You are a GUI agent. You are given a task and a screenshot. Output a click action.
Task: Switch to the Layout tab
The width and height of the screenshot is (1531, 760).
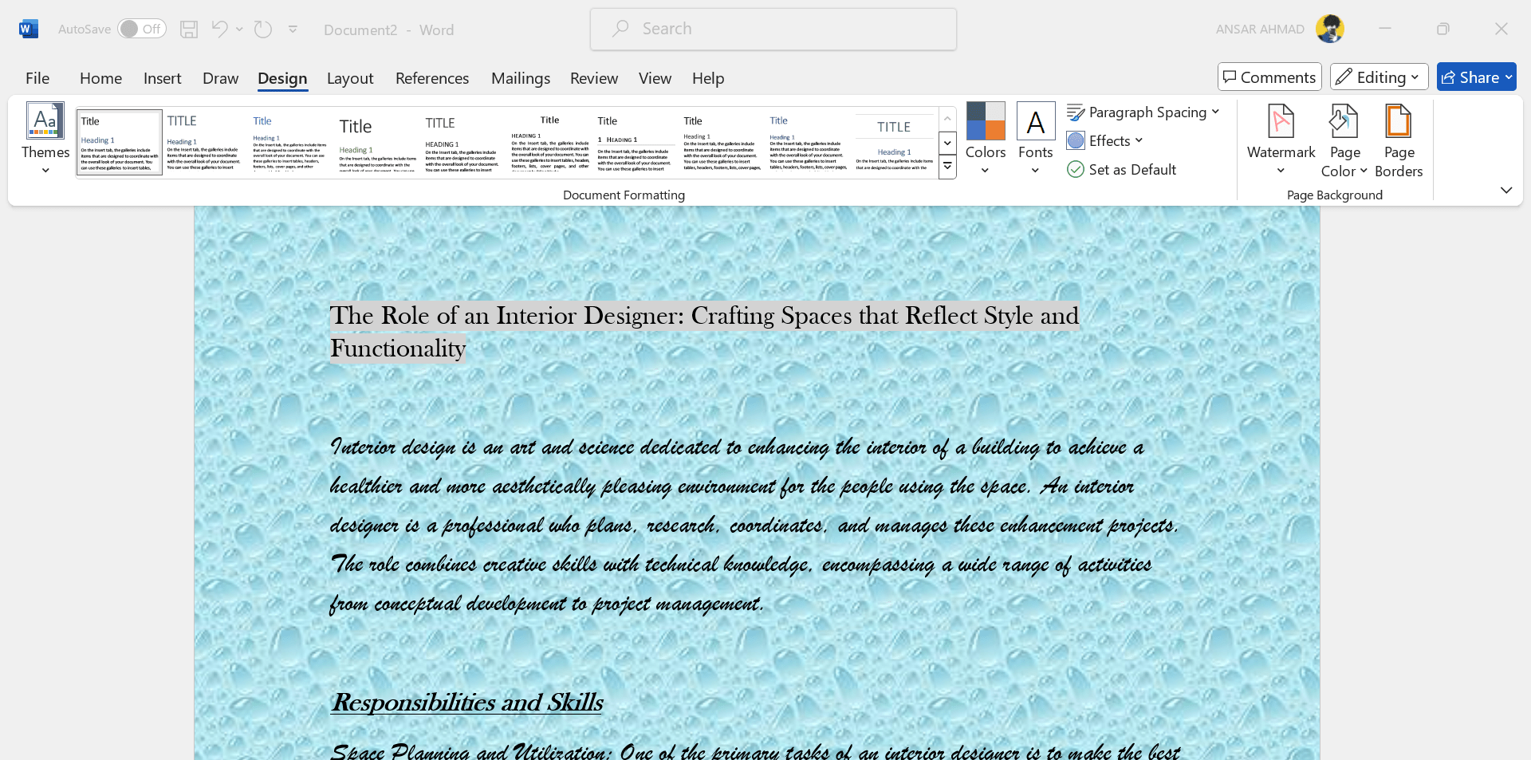350,78
